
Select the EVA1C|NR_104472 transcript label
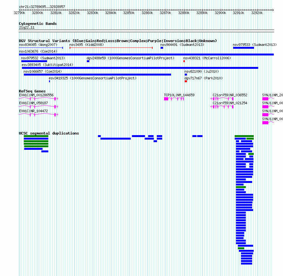(33, 111)
